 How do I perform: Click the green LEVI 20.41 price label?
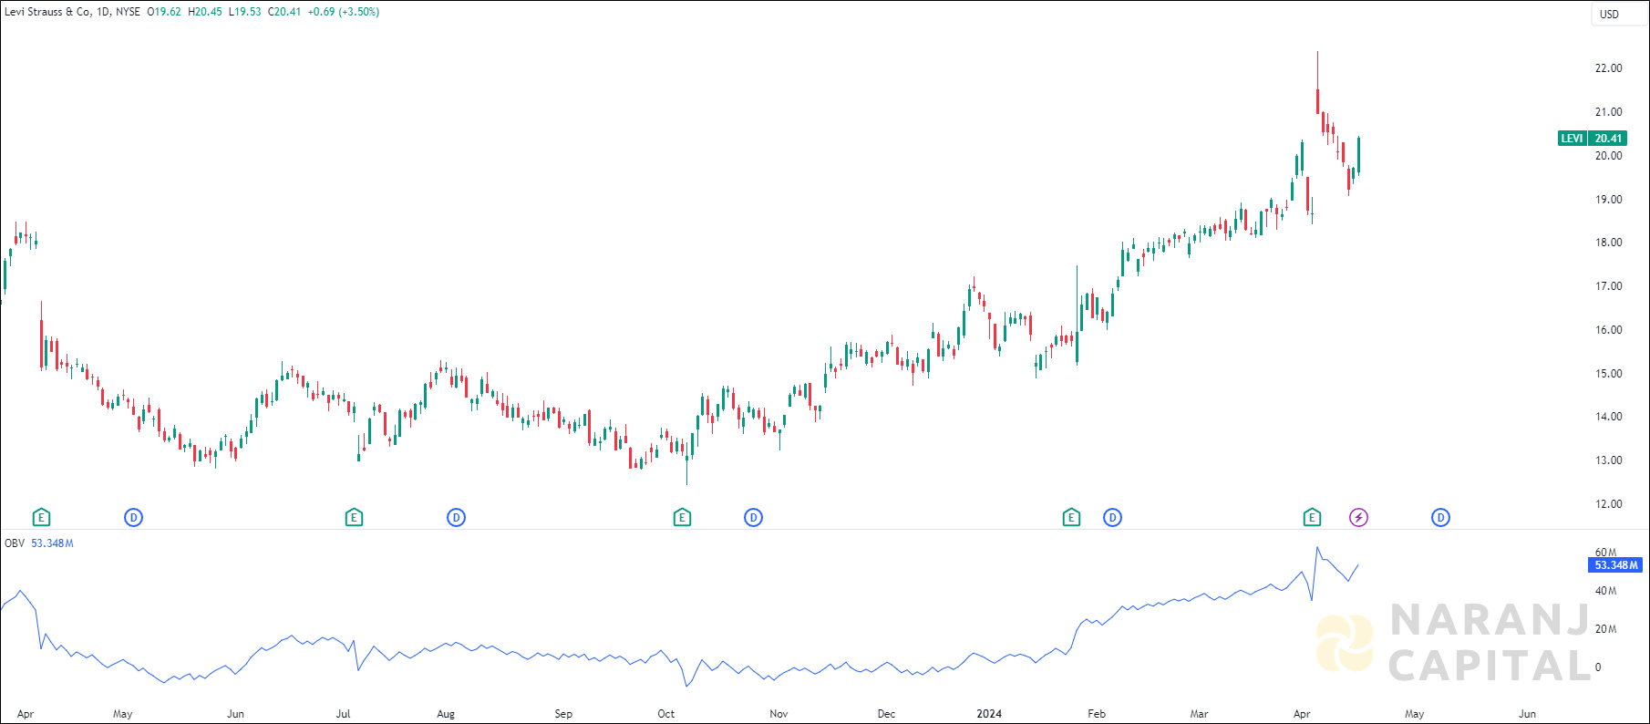(1592, 139)
